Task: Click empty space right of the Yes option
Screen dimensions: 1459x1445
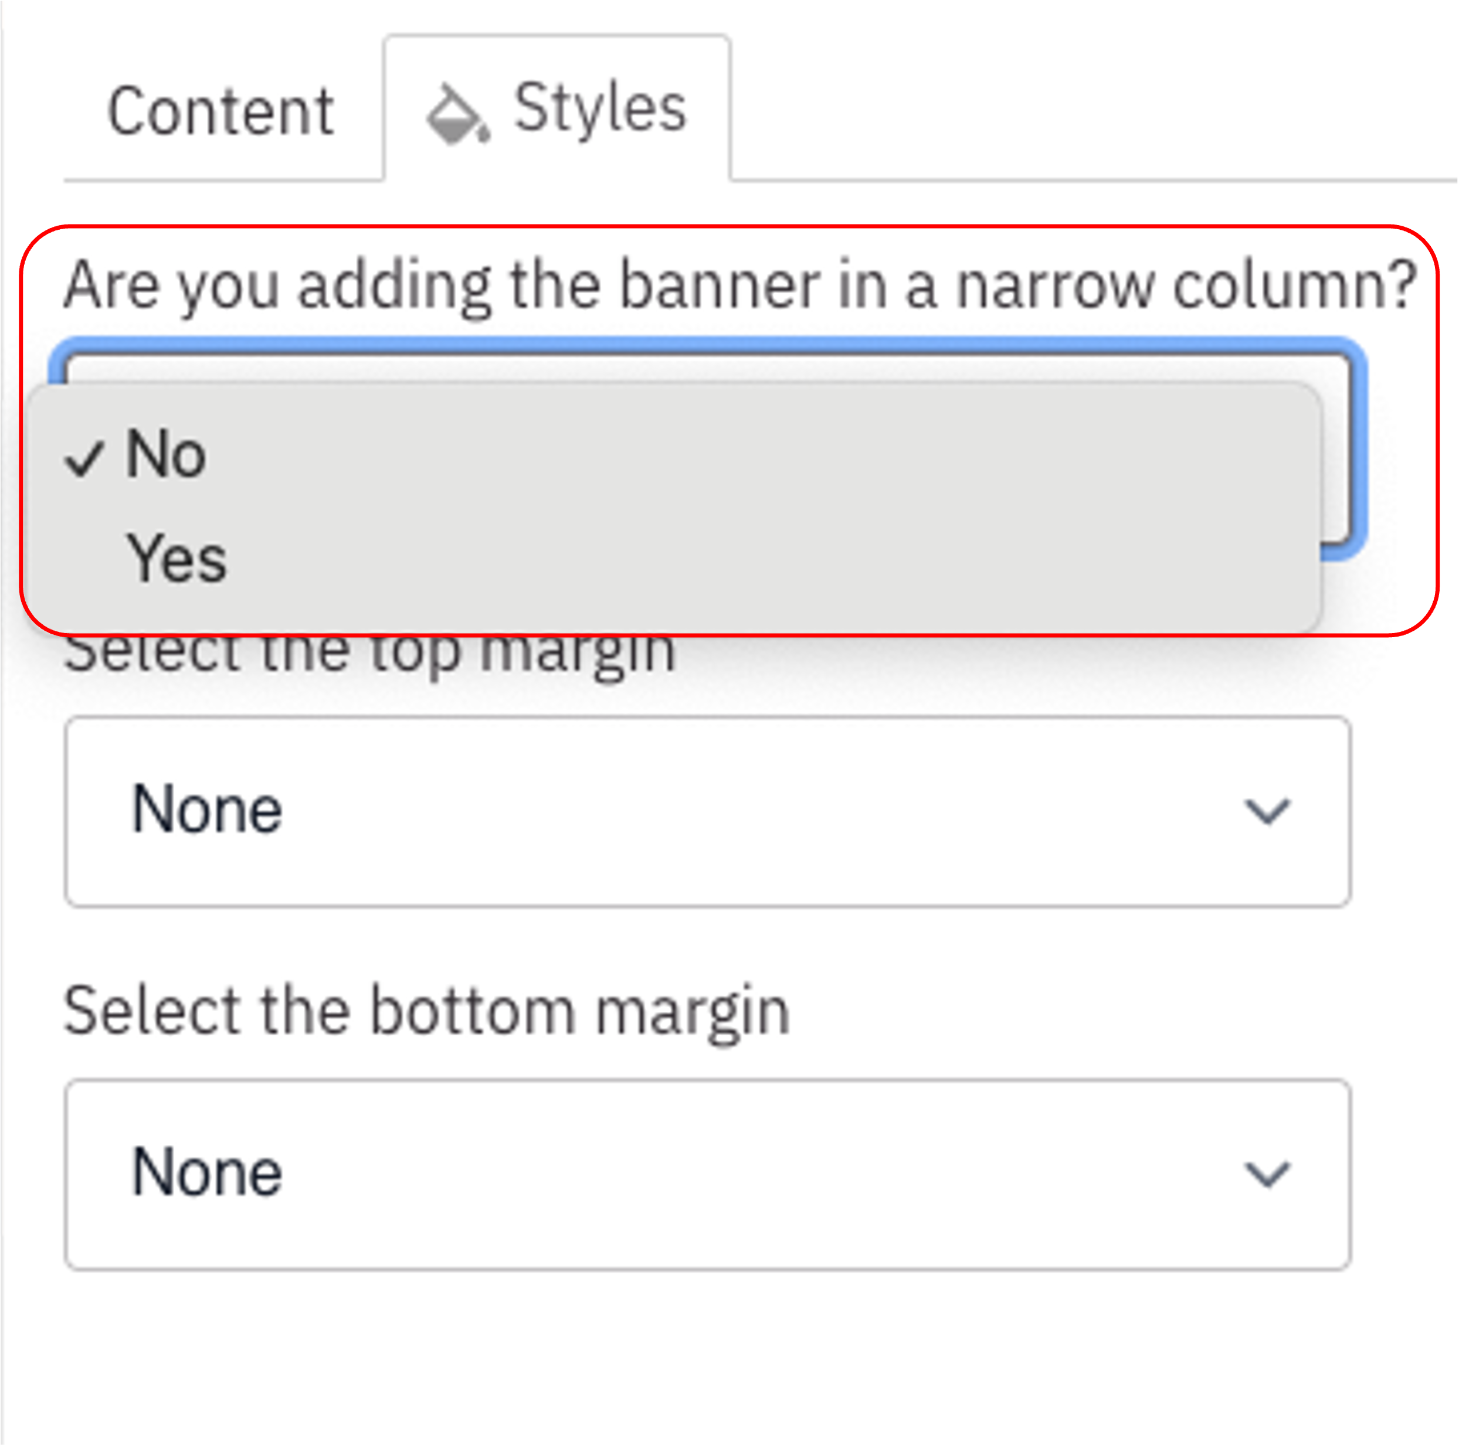Action: tap(755, 559)
